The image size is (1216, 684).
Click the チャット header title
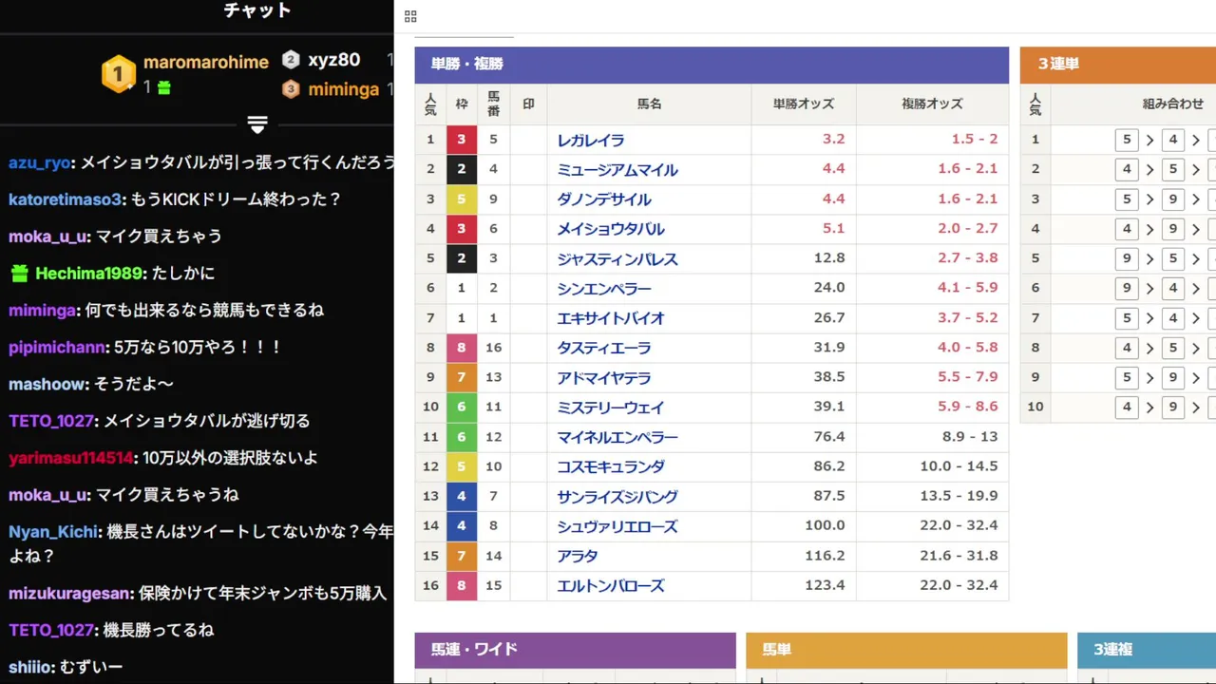[257, 10]
